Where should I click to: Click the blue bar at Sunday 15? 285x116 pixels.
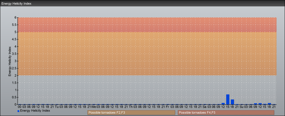point(265,104)
